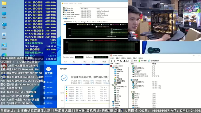Switch to the Cooling Fans tab
The width and height of the screenshot is (201, 113).
pyautogui.click(x=76, y=22)
